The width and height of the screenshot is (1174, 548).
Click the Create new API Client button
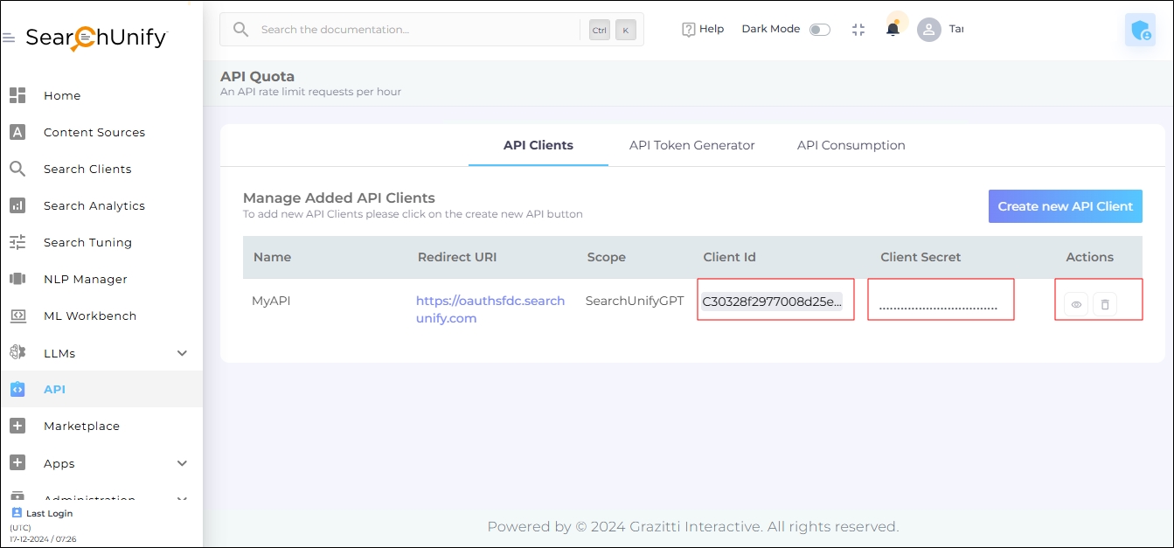coord(1065,206)
